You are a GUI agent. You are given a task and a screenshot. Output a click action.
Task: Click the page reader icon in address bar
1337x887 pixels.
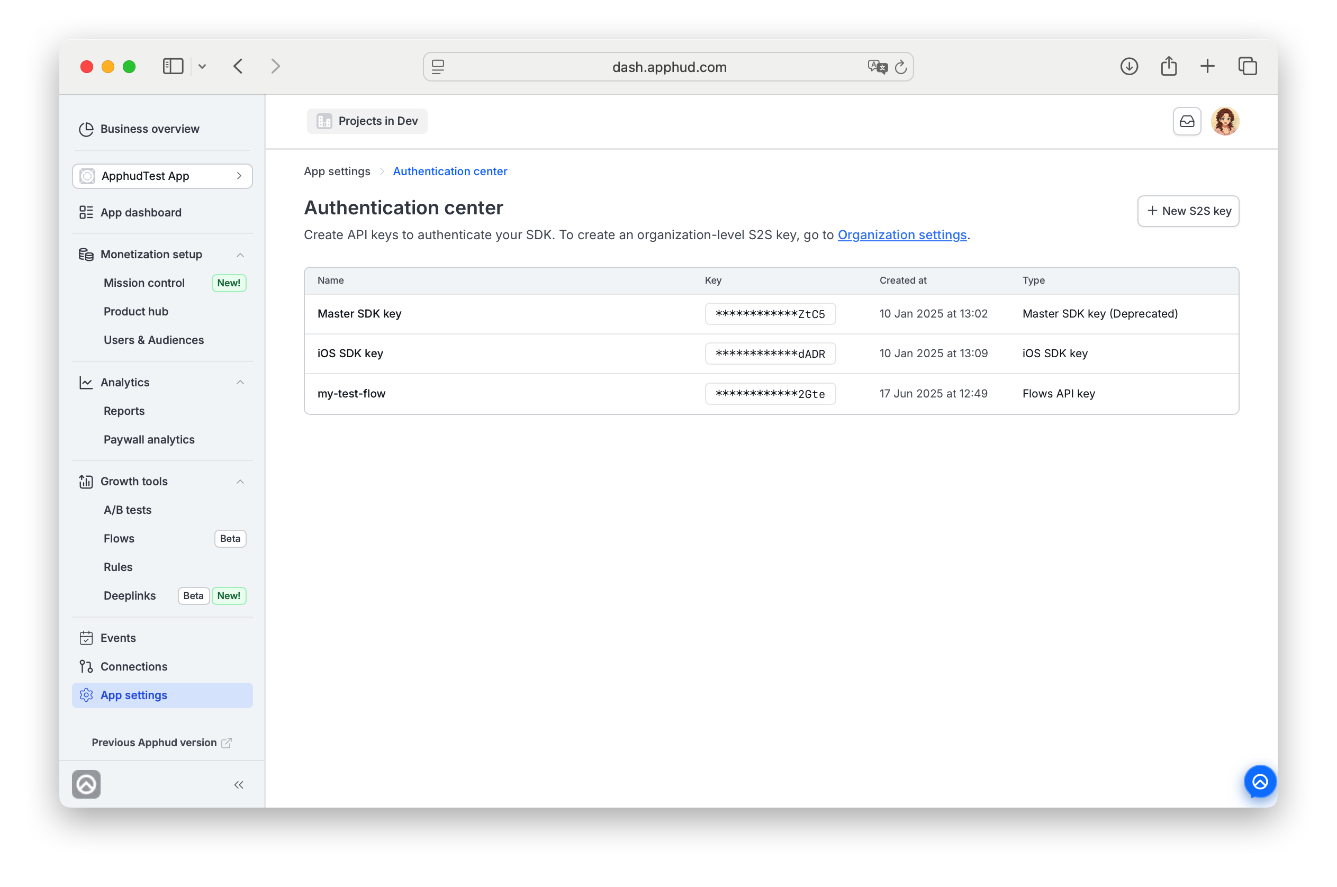point(438,67)
